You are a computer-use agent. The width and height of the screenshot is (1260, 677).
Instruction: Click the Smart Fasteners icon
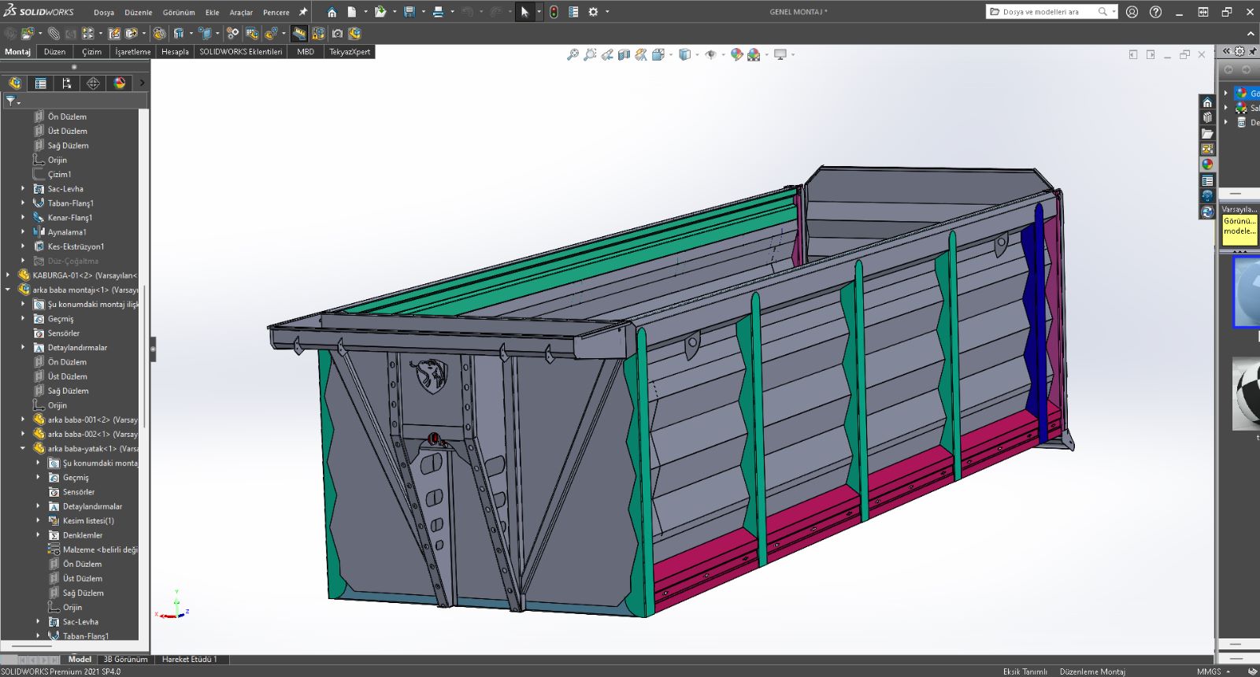point(115,33)
